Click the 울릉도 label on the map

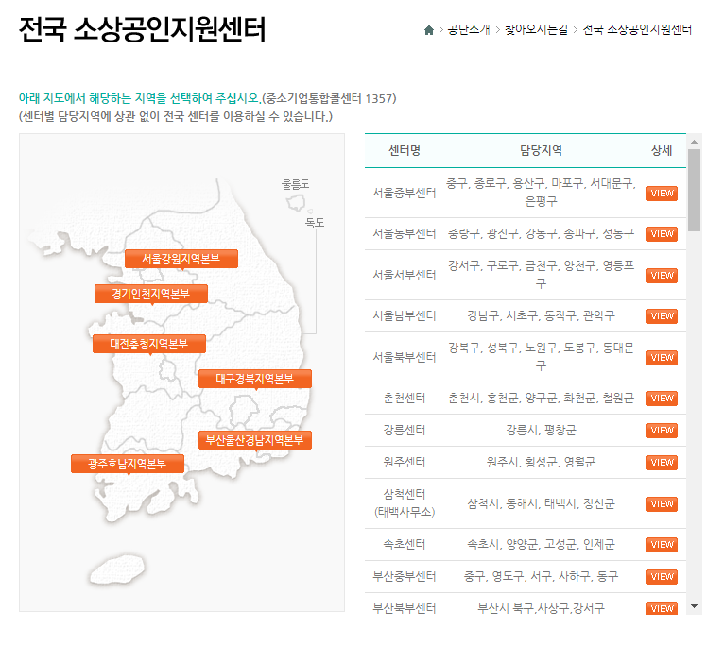pyautogui.click(x=296, y=184)
